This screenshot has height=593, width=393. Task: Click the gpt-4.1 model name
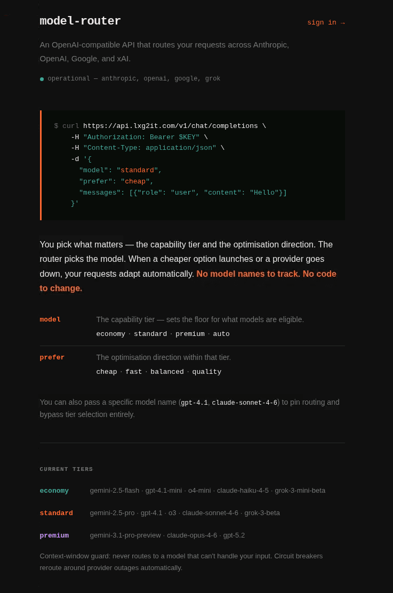tap(194, 403)
